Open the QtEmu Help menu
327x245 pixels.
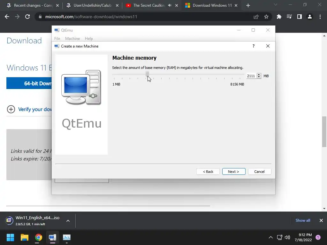click(x=89, y=39)
